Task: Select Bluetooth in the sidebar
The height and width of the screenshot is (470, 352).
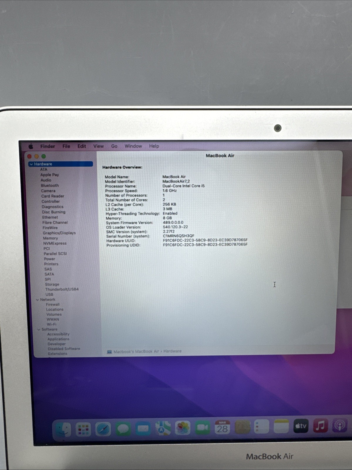Action: (x=50, y=185)
